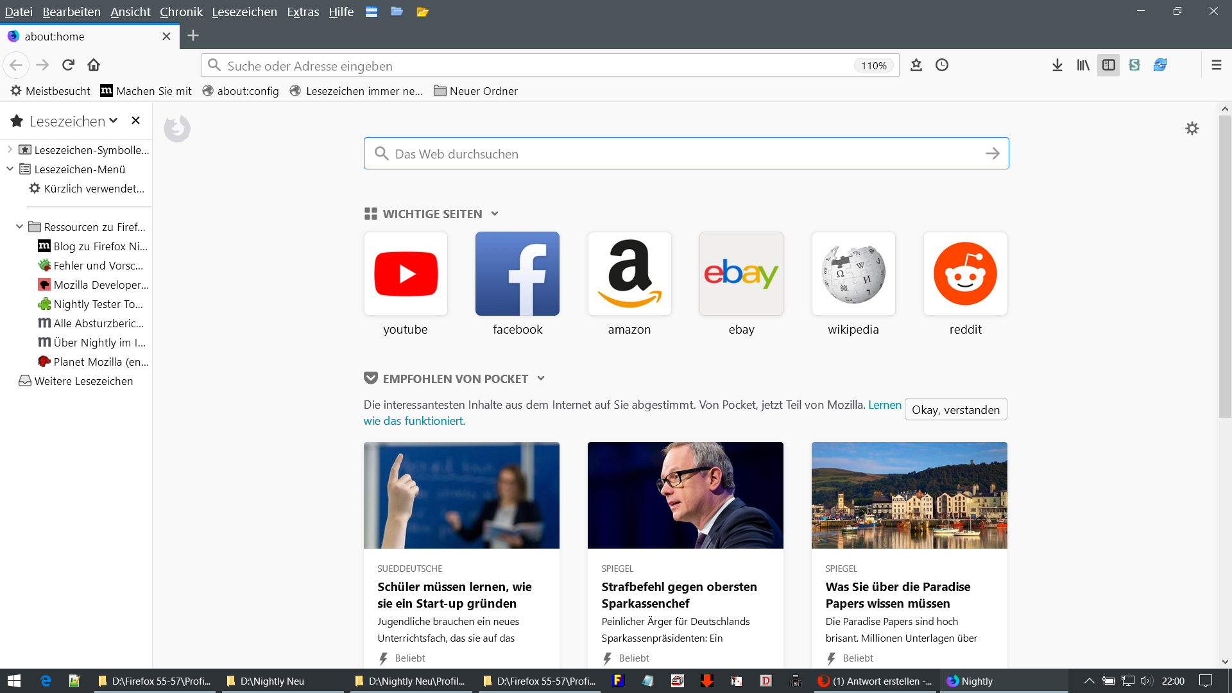Click the Okay, verstanden button
Screen dimensions: 1232x693
pyautogui.click(x=955, y=410)
